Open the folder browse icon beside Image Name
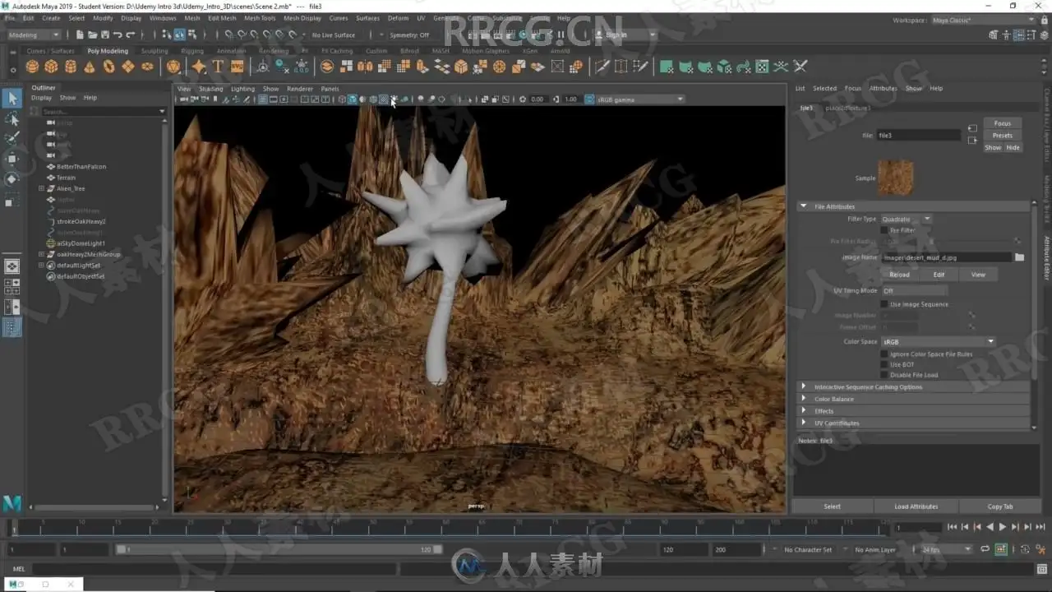Viewport: 1052px width, 592px height. [1019, 257]
